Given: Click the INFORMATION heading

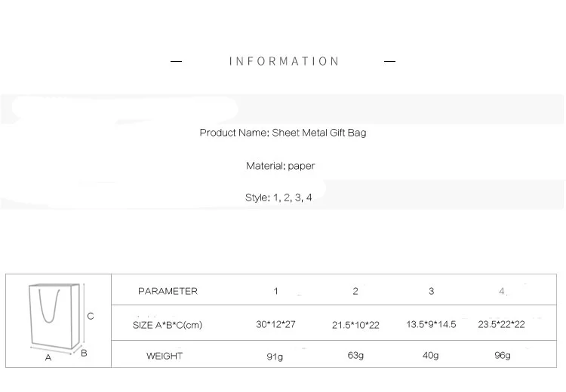Looking at the screenshot, I should coord(284,62).
